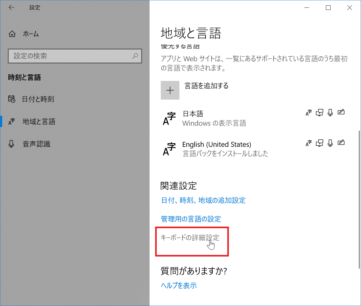Click the text-to-speech icon in the 日本語 row
The image size is (361, 306).
(319, 112)
